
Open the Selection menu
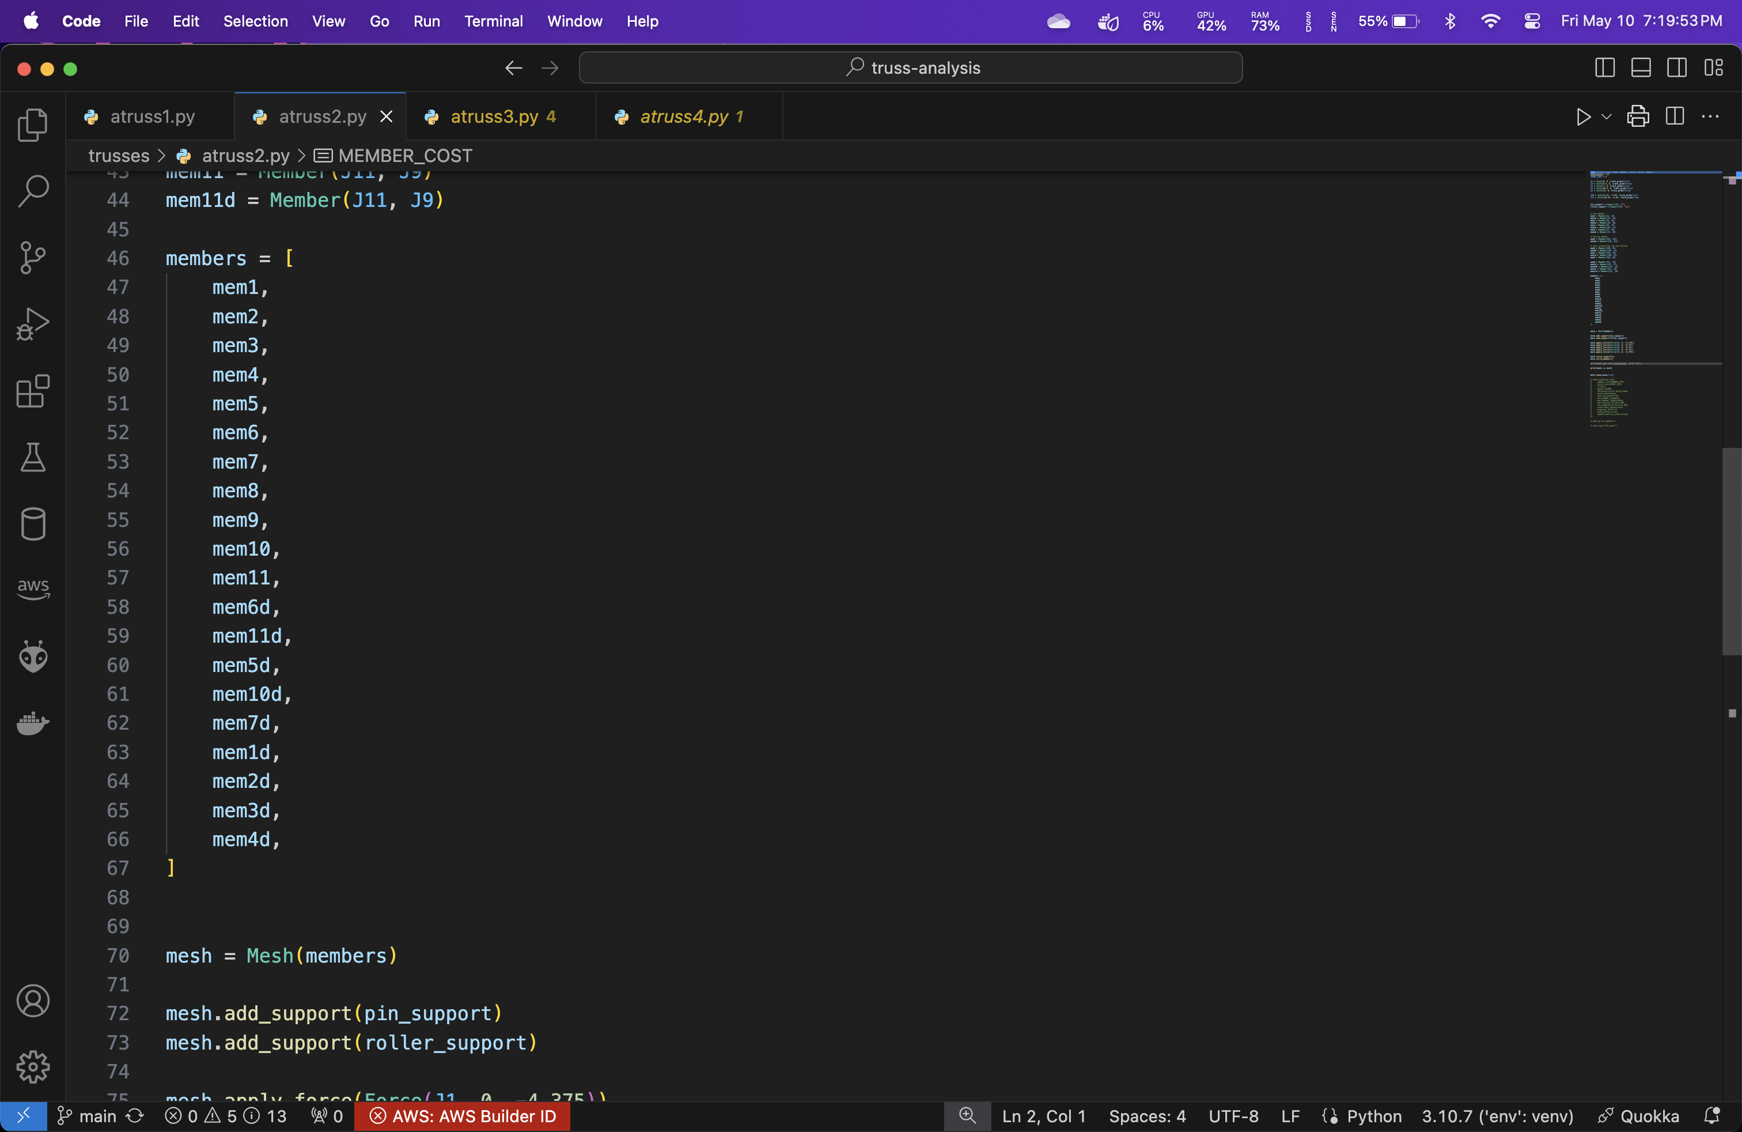pyautogui.click(x=255, y=21)
